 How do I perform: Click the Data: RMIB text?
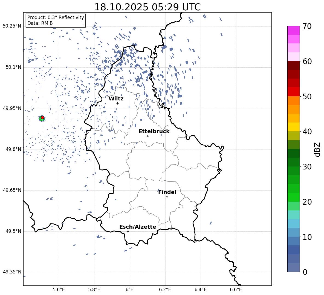(40, 23)
